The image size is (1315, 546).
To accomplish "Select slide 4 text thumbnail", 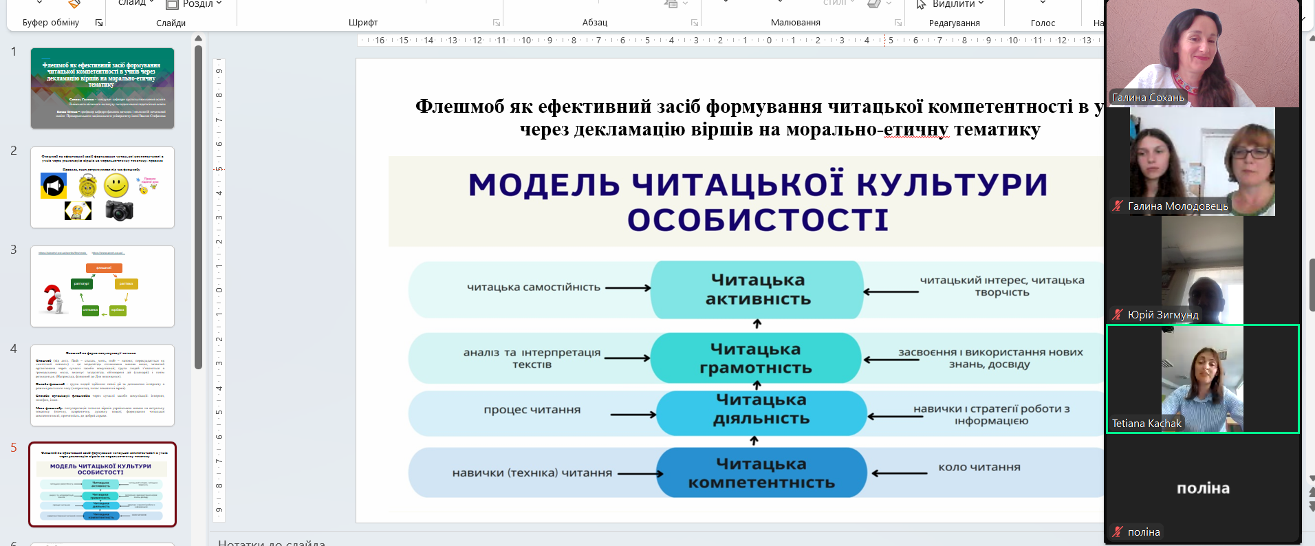I will pyautogui.click(x=102, y=385).
